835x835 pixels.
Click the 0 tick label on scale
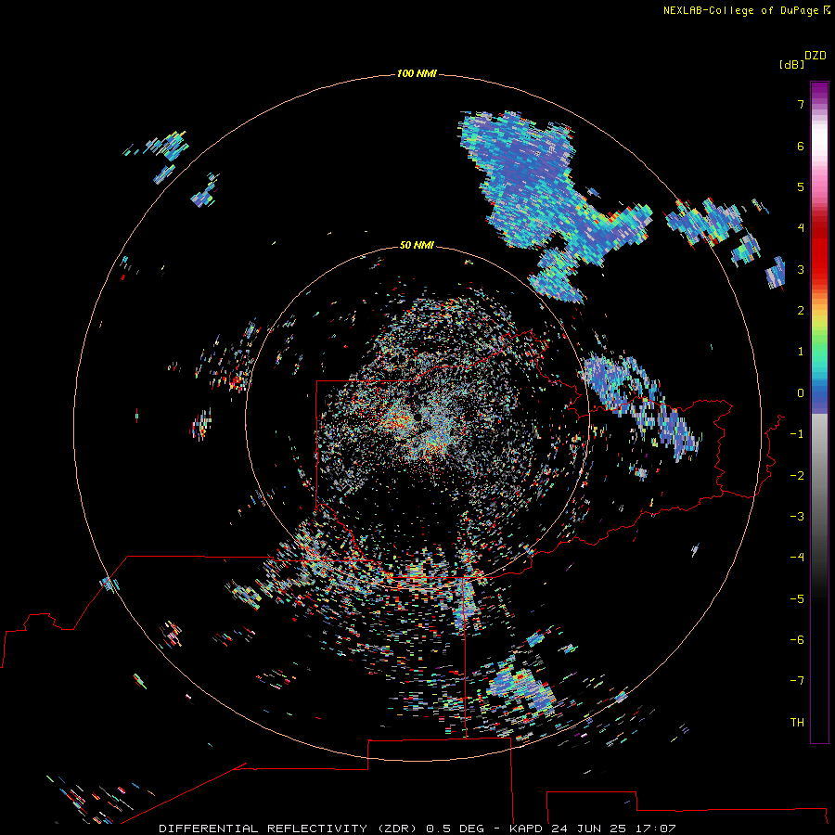[801, 393]
